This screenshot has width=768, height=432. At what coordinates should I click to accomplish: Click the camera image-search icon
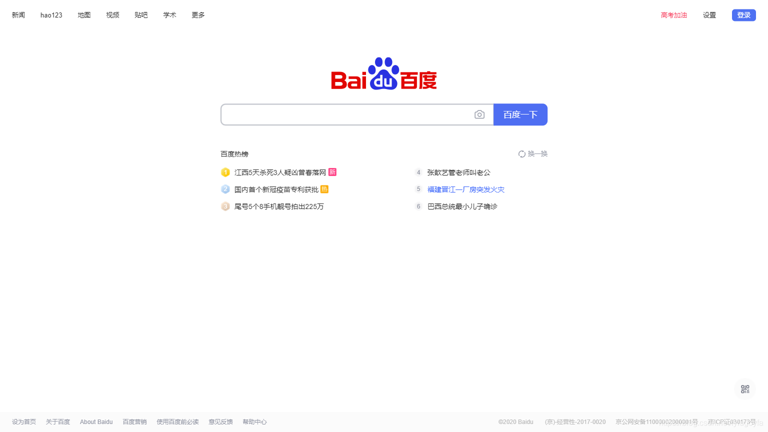(479, 114)
